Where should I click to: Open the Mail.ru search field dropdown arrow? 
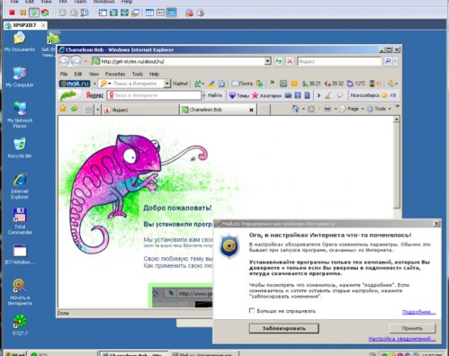167,84
